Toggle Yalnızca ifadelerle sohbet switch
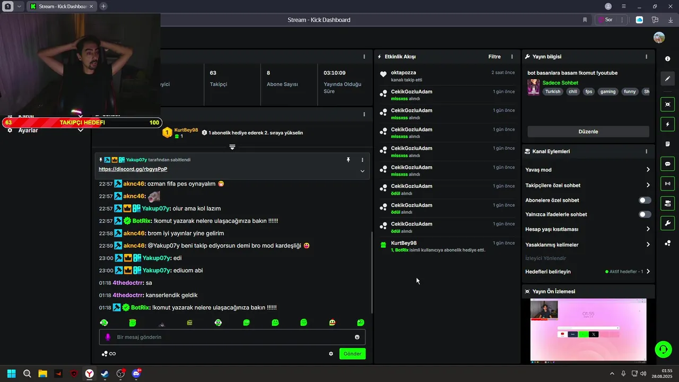679x382 pixels. click(x=645, y=214)
